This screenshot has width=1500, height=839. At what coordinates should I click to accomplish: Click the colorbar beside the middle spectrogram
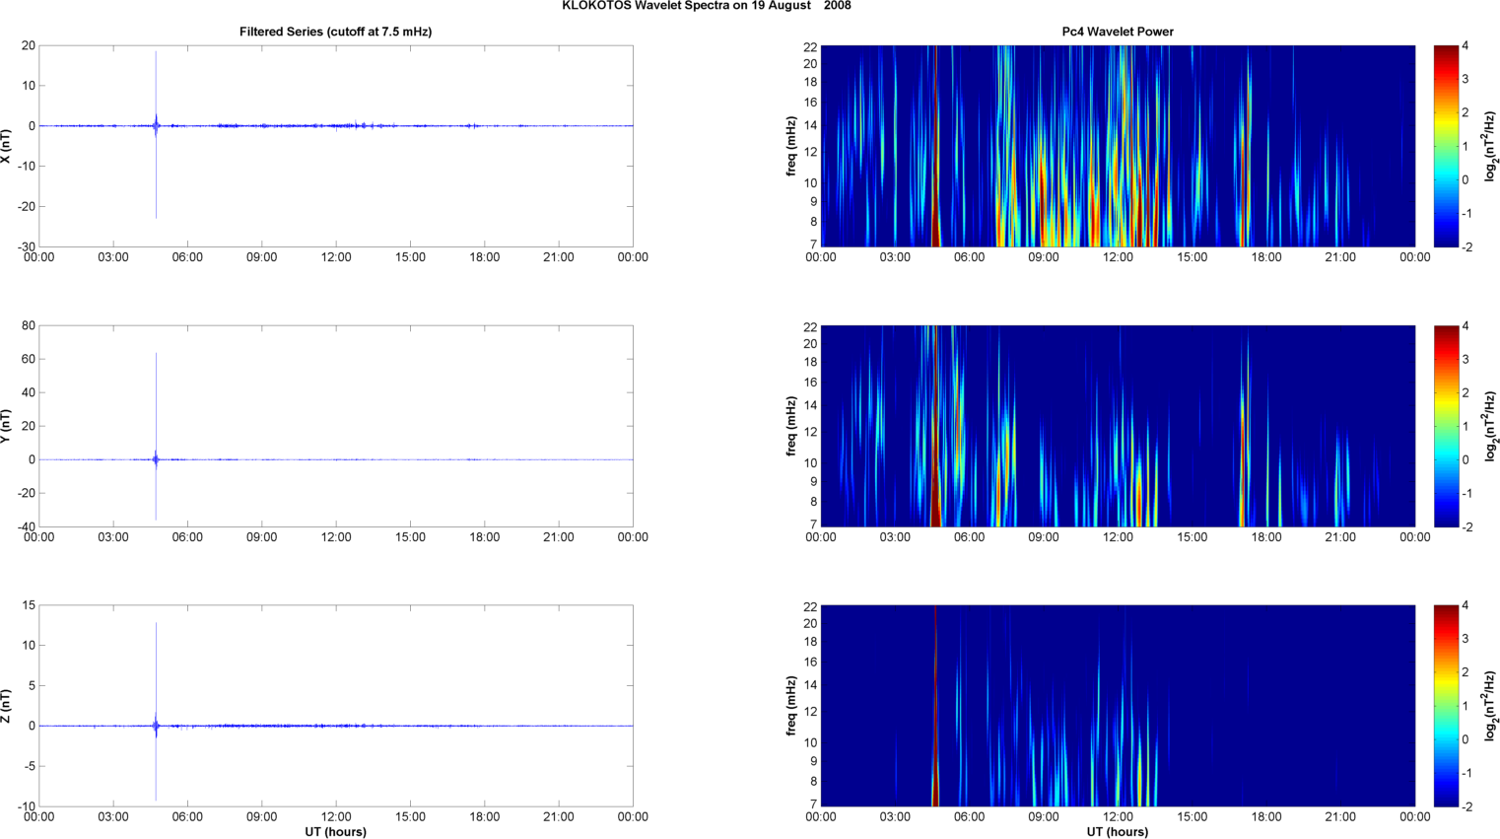pos(1445,426)
